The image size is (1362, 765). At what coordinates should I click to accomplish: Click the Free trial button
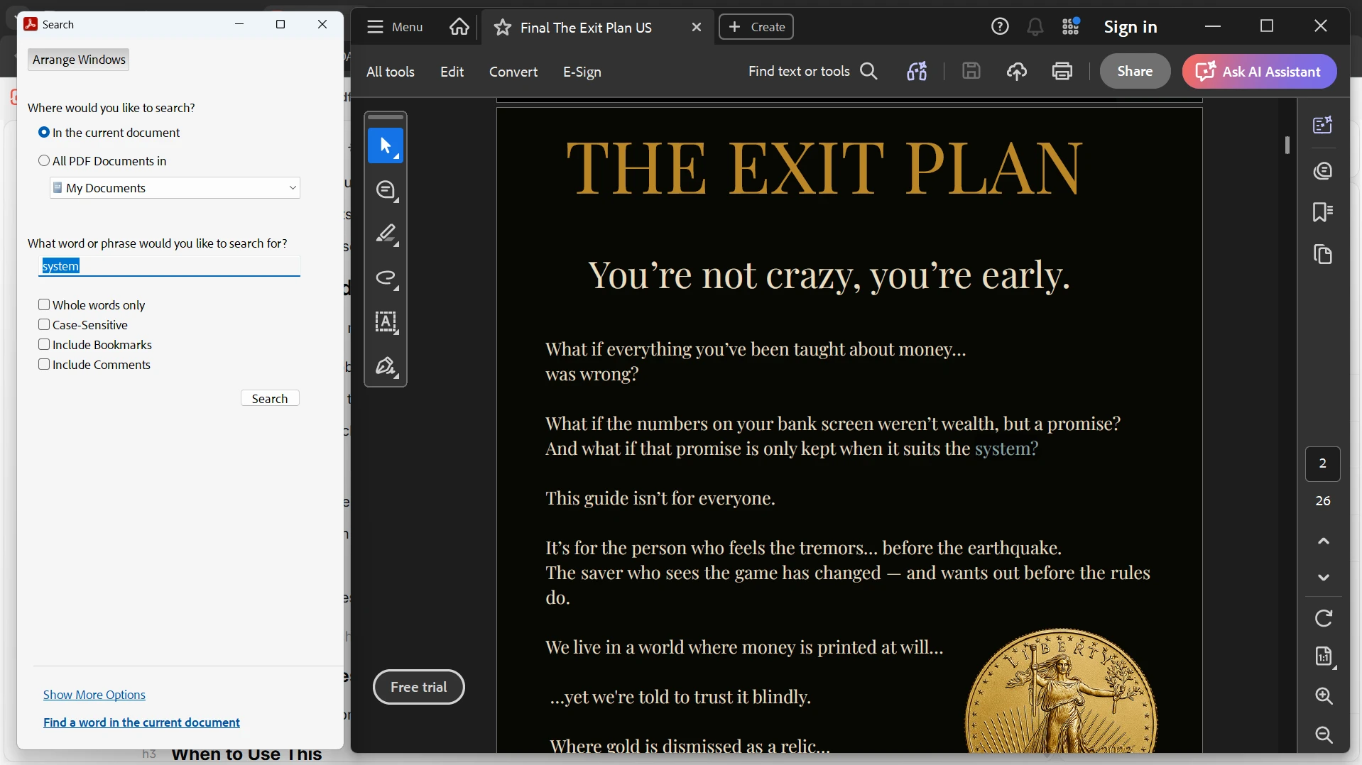(419, 687)
